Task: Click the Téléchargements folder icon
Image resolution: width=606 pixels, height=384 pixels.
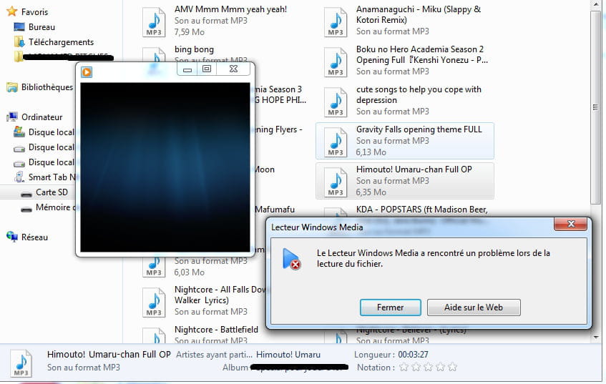Action: pos(19,41)
